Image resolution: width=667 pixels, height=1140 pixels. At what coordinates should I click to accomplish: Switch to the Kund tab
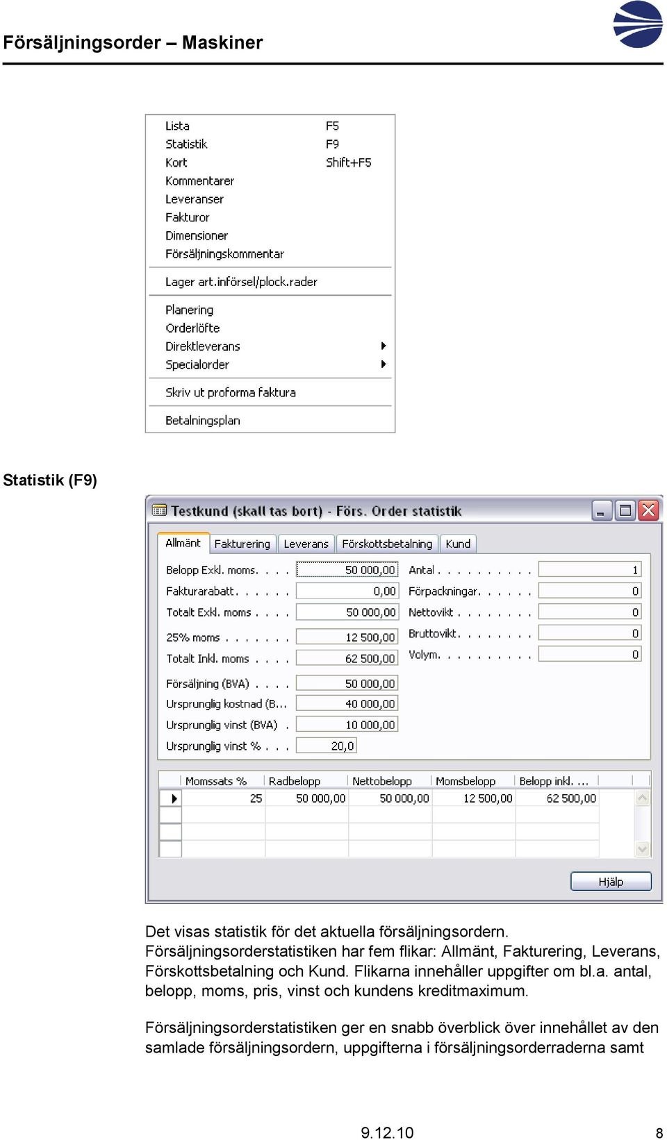458,544
